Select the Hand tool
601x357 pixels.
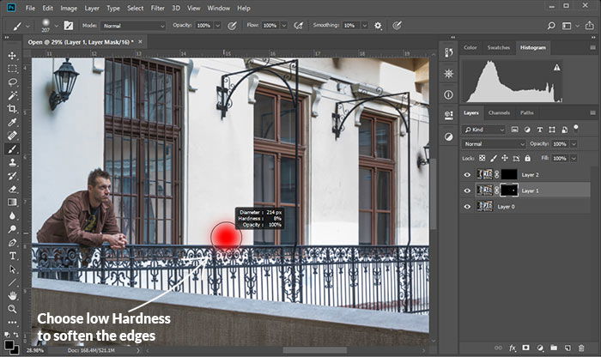click(x=12, y=296)
